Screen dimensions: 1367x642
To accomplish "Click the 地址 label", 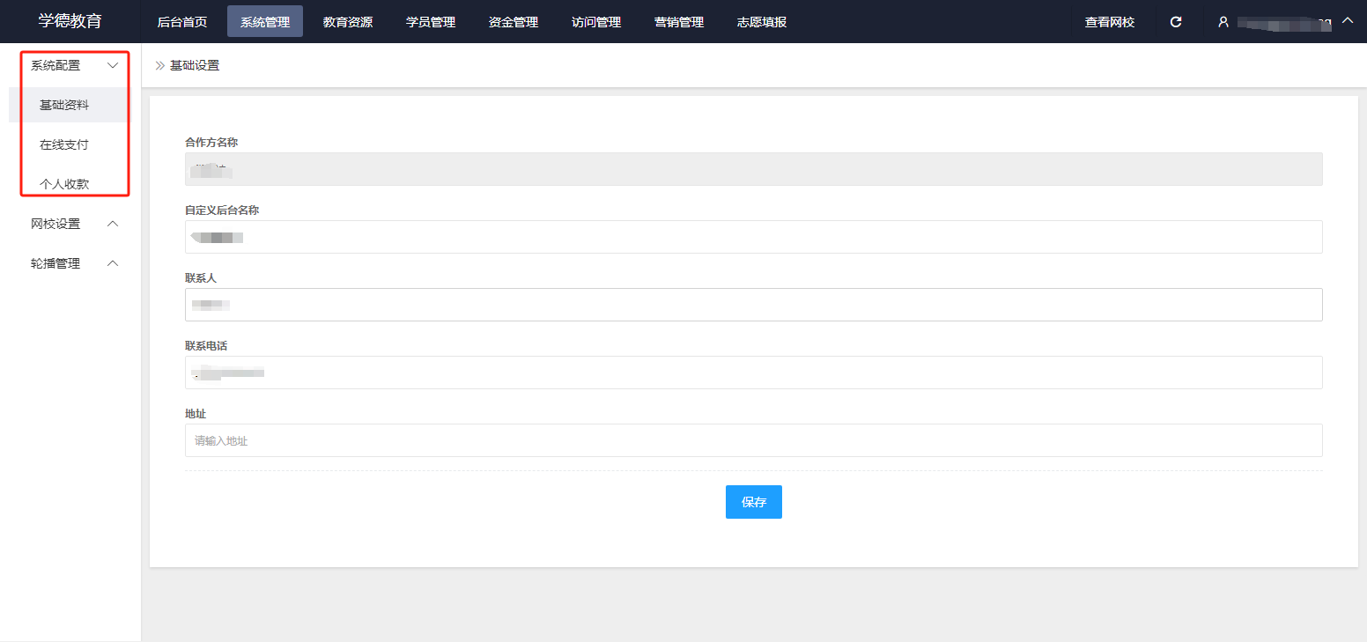I will point(196,413).
